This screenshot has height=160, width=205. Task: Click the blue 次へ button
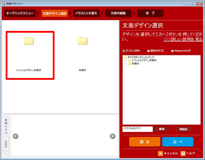tap(178, 142)
